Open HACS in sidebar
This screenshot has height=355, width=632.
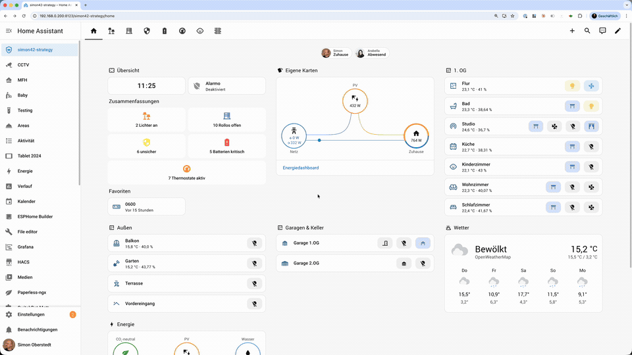(x=39, y=262)
